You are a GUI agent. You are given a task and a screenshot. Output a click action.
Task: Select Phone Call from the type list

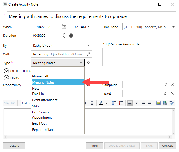(40, 76)
